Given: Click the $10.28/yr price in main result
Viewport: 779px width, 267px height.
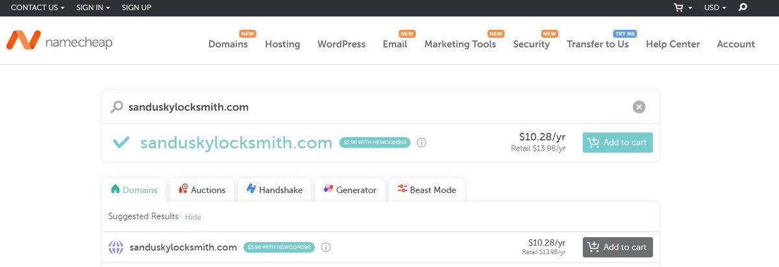Looking at the screenshot, I should click(542, 137).
